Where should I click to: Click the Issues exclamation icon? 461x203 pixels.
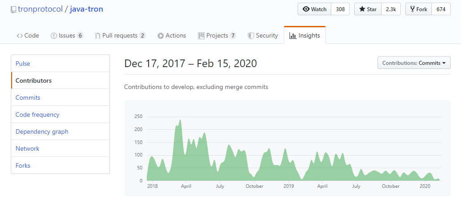coord(54,36)
